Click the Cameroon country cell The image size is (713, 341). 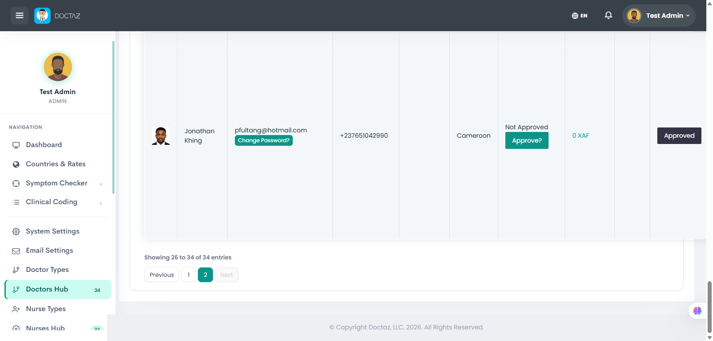[x=474, y=136]
